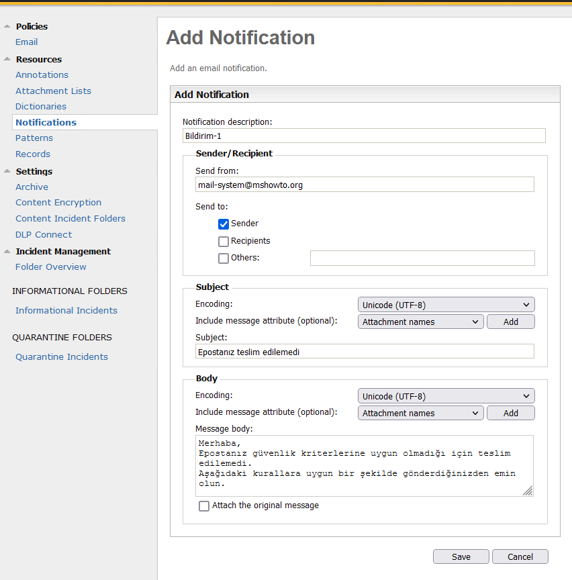Viewport: 572px width, 580px height.
Task: Check Attach the original message
Action: [204, 506]
